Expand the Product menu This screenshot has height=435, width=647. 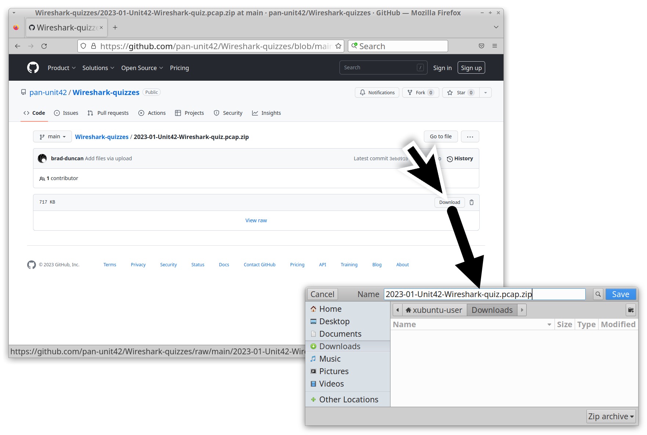62,68
